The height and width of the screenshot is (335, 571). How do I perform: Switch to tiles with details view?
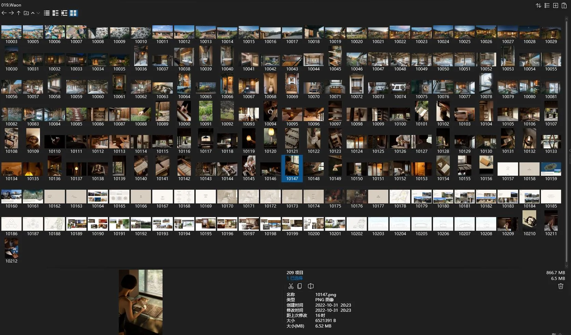(55, 13)
